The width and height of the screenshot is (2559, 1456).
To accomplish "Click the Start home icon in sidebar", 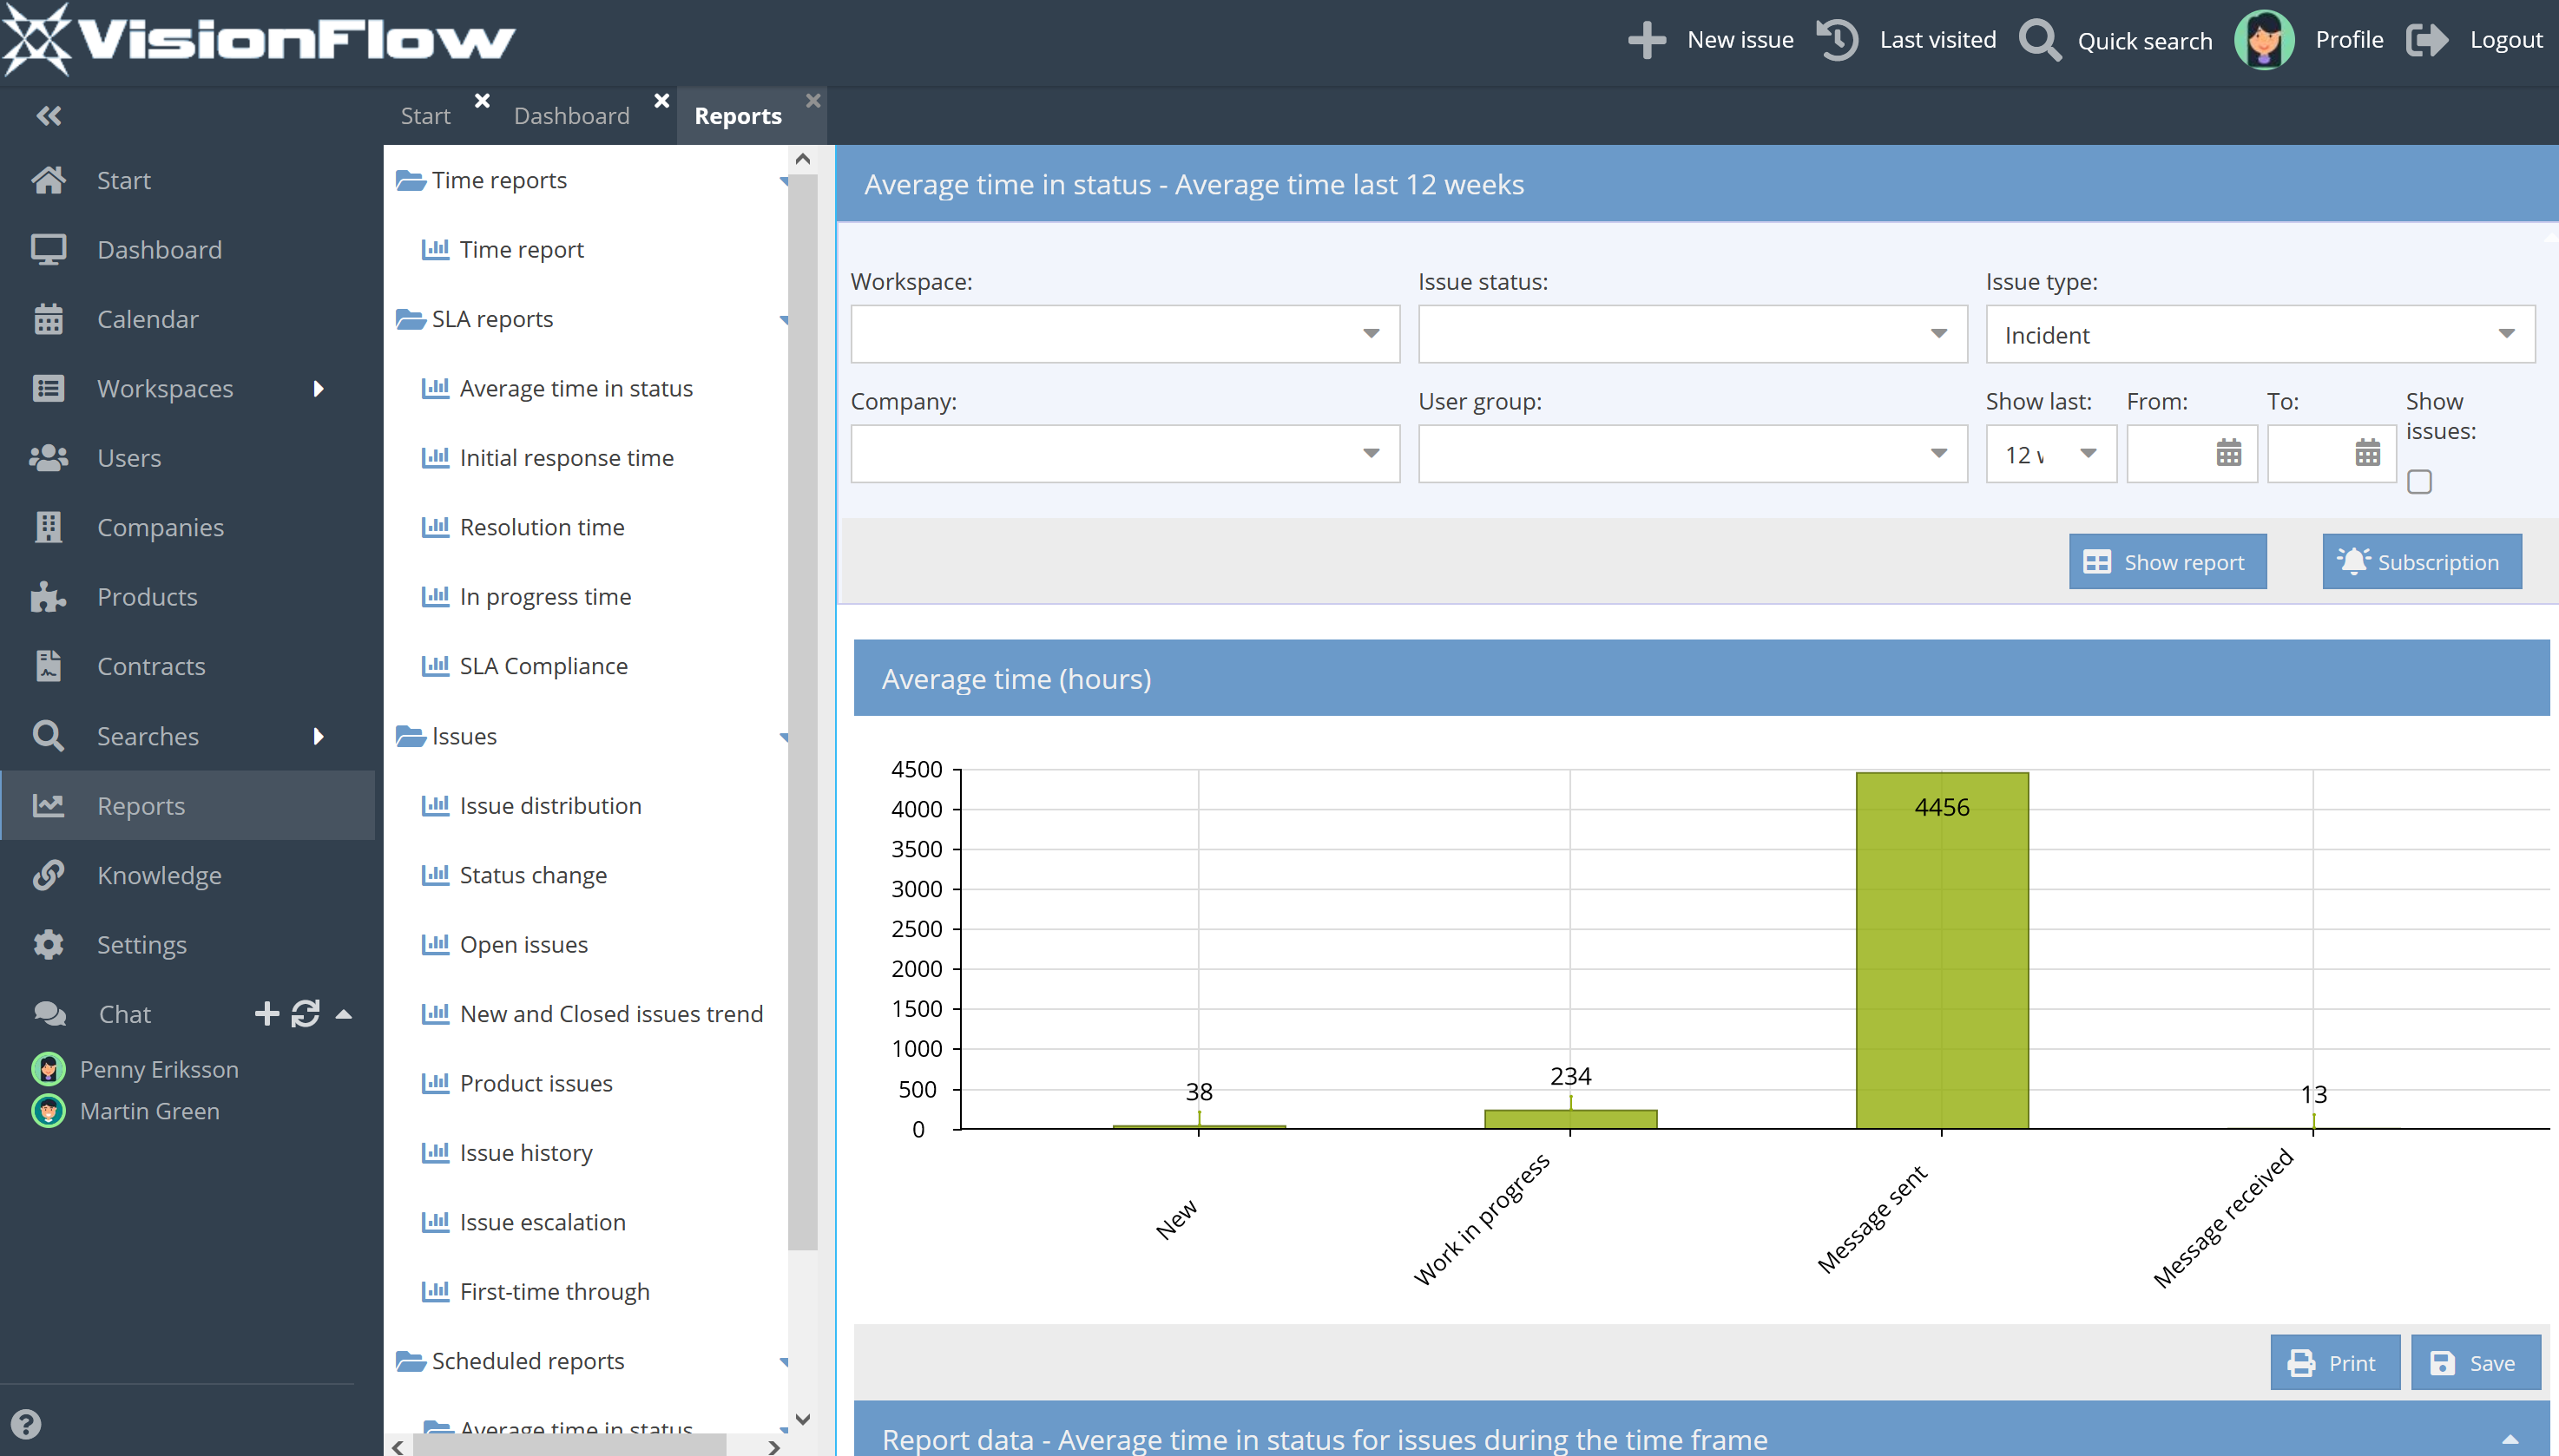I will (48, 180).
